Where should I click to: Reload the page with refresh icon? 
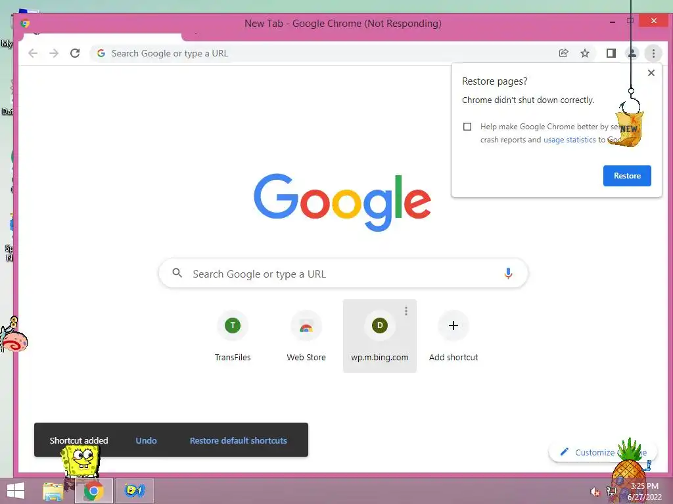75,53
